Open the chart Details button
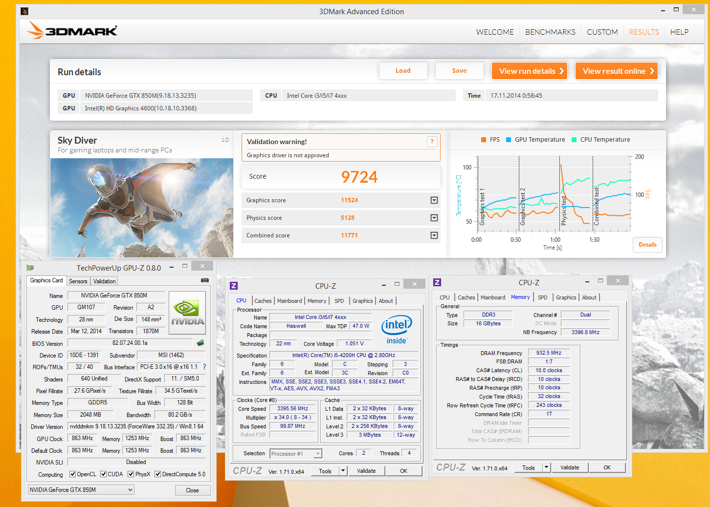The width and height of the screenshot is (710, 507). pos(647,245)
